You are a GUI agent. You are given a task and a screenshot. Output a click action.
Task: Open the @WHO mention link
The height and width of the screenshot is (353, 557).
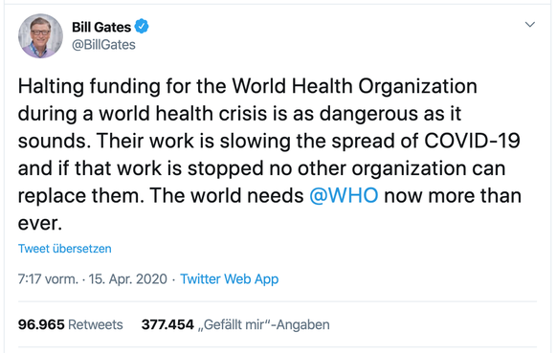coord(344,195)
